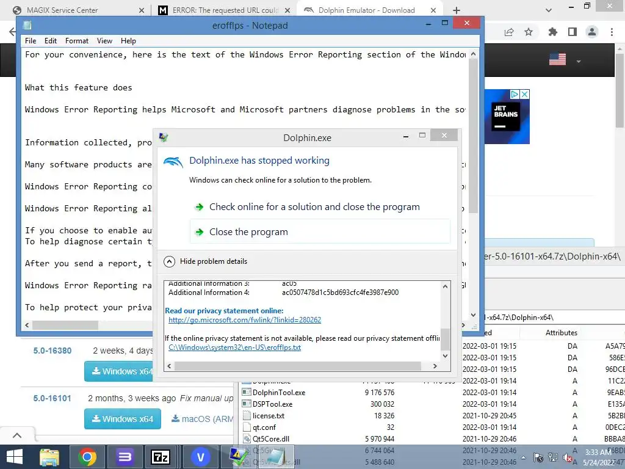Open the erofflps.txt offline privacy link
625x469 pixels.
click(x=234, y=347)
